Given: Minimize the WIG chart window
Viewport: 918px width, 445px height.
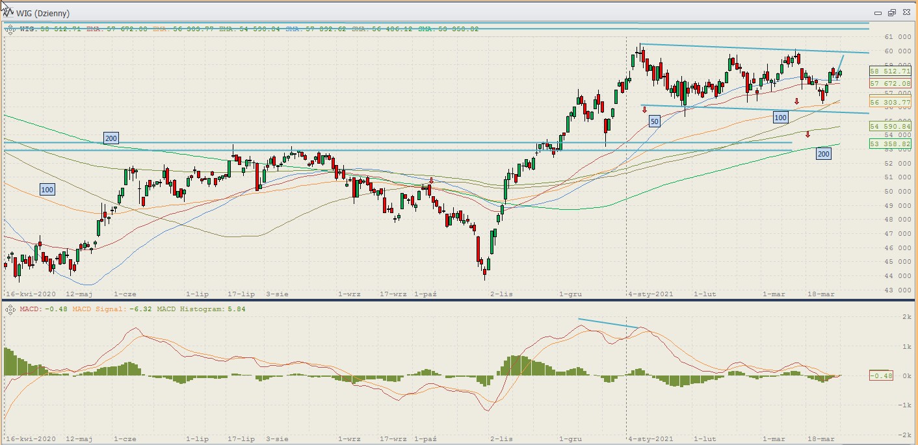Looking at the screenshot, I should (878, 12).
